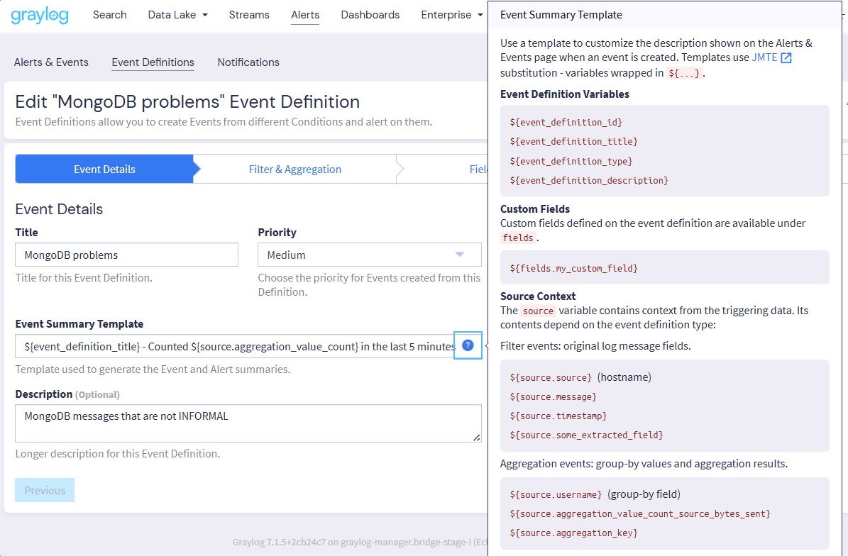
Task: Click the Event Definition Variables heading
Action: coord(565,94)
